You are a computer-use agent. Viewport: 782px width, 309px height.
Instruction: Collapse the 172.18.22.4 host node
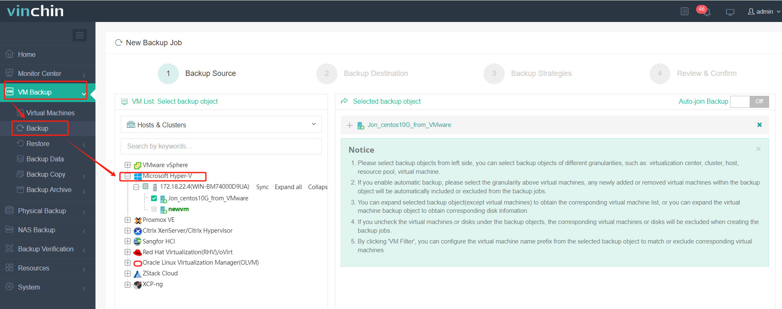pos(136,187)
